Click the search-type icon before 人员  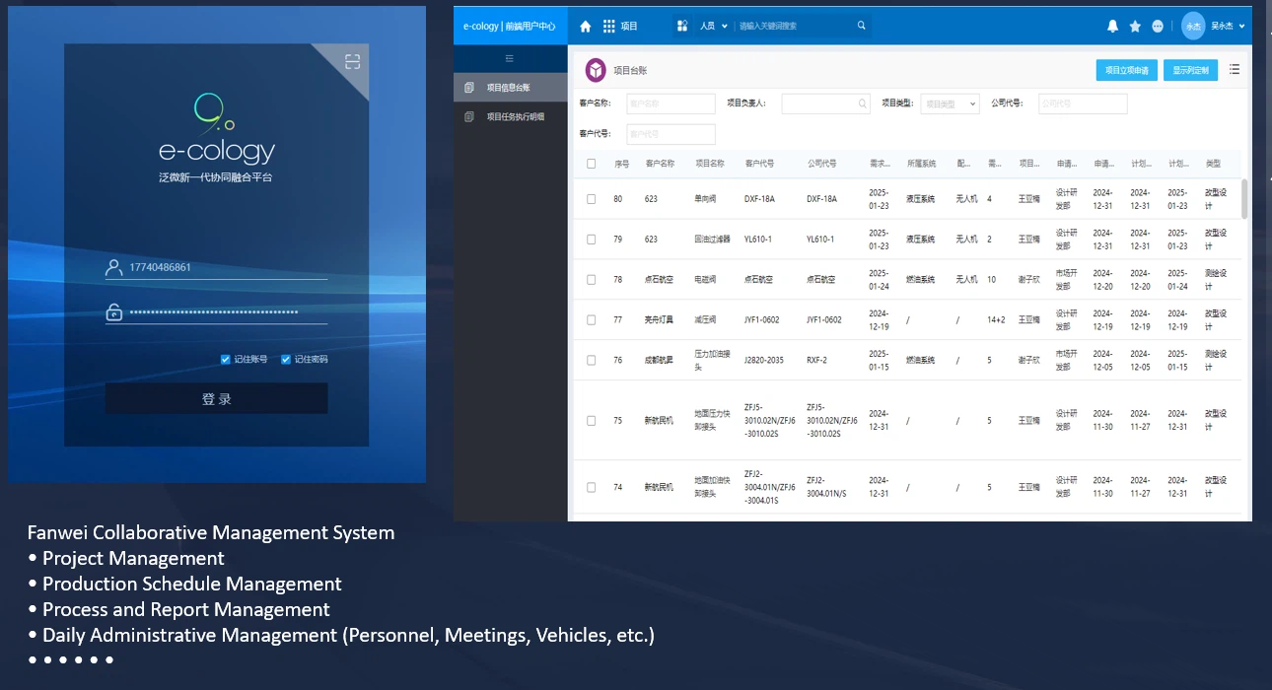(x=682, y=26)
